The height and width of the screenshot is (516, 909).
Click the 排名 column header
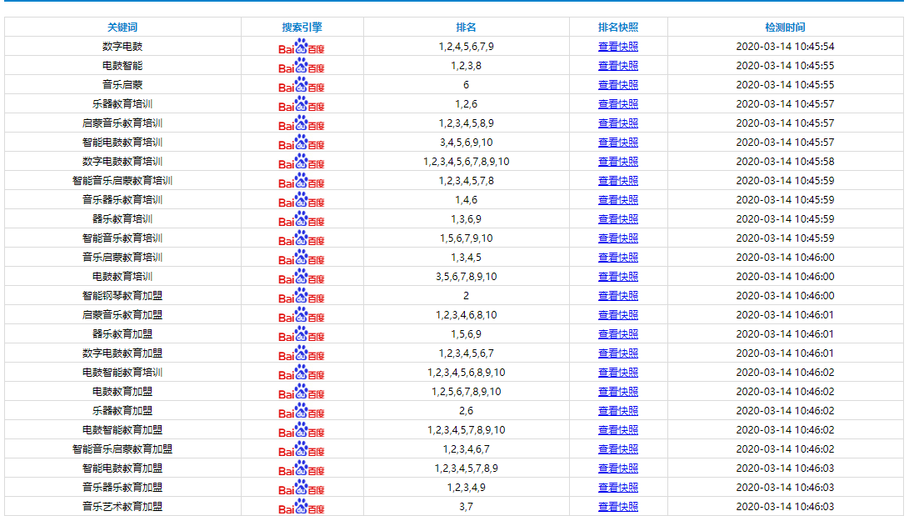[466, 28]
